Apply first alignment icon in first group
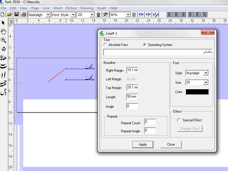 tap(169, 14)
